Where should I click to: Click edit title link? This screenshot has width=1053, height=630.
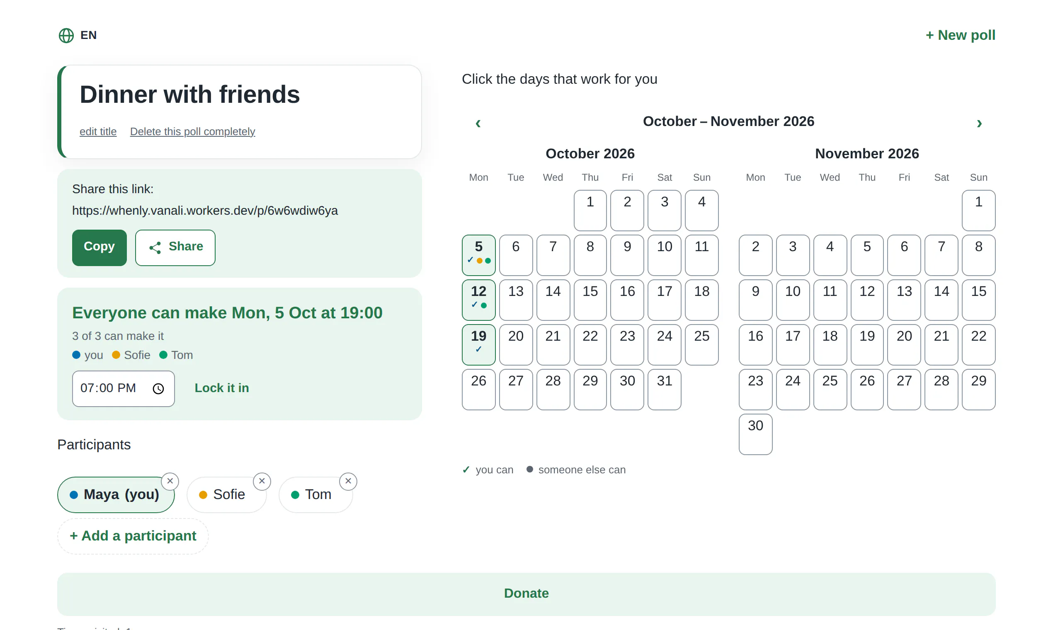98,132
